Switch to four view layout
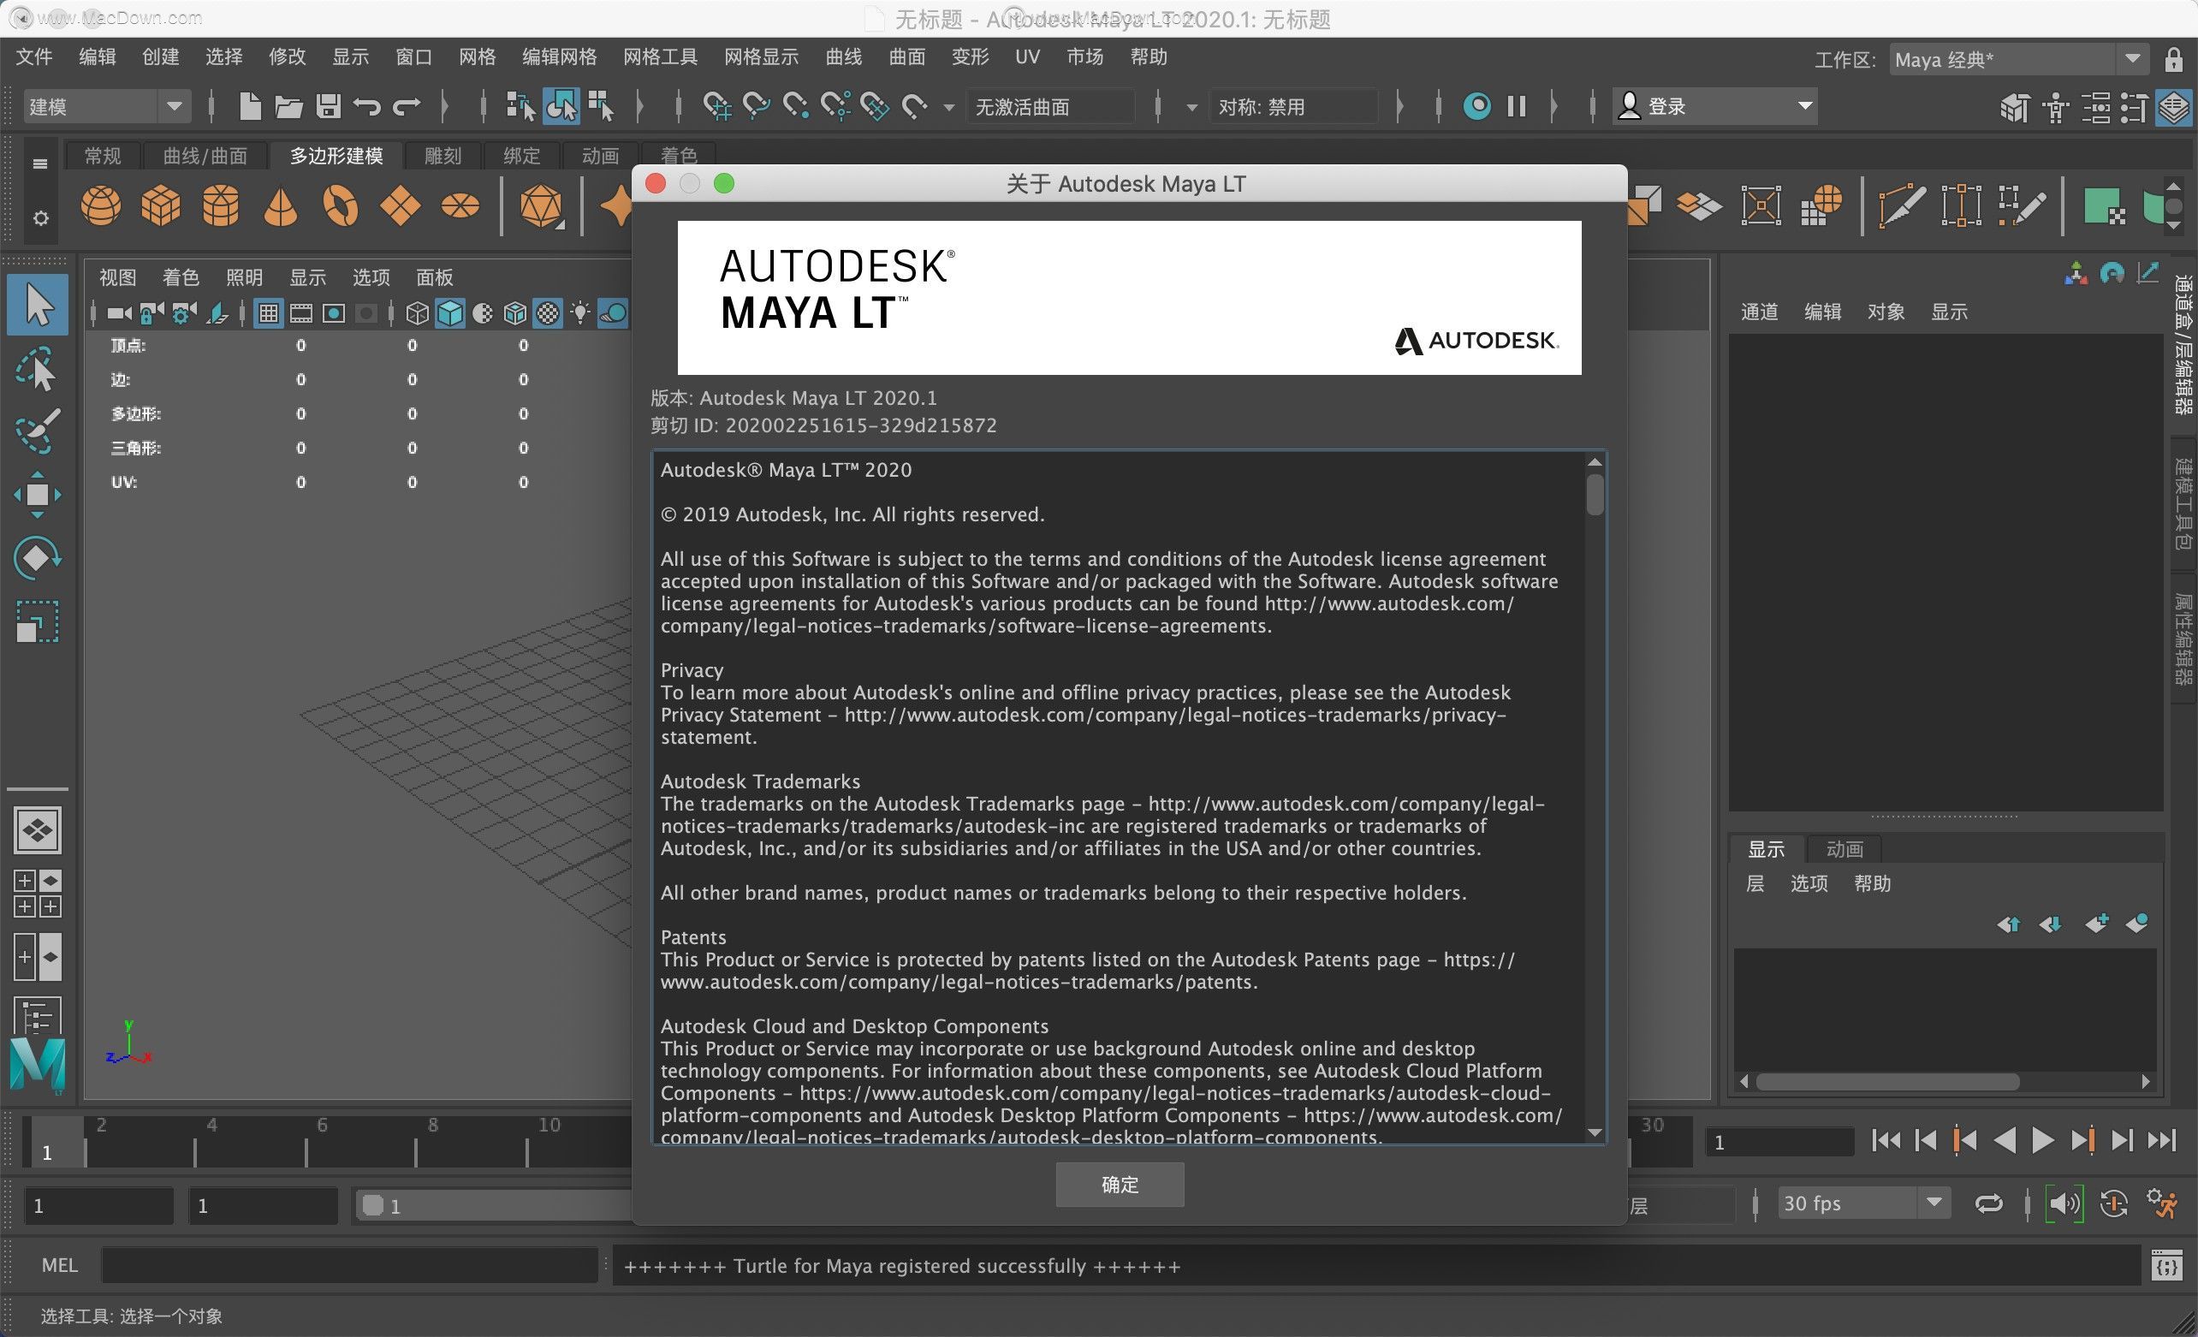 coord(38,894)
